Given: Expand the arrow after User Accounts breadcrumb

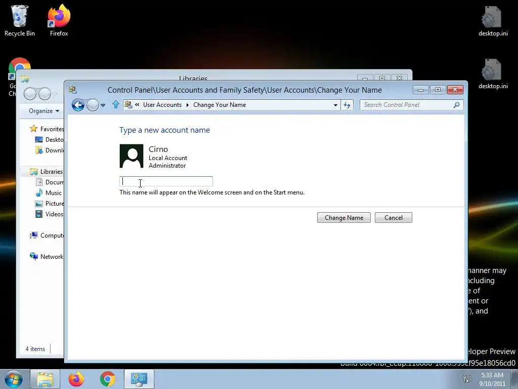Looking at the screenshot, I should [x=187, y=105].
